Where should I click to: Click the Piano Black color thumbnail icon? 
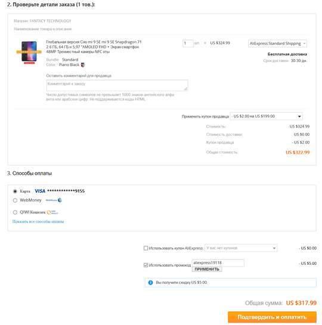pos(82,64)
